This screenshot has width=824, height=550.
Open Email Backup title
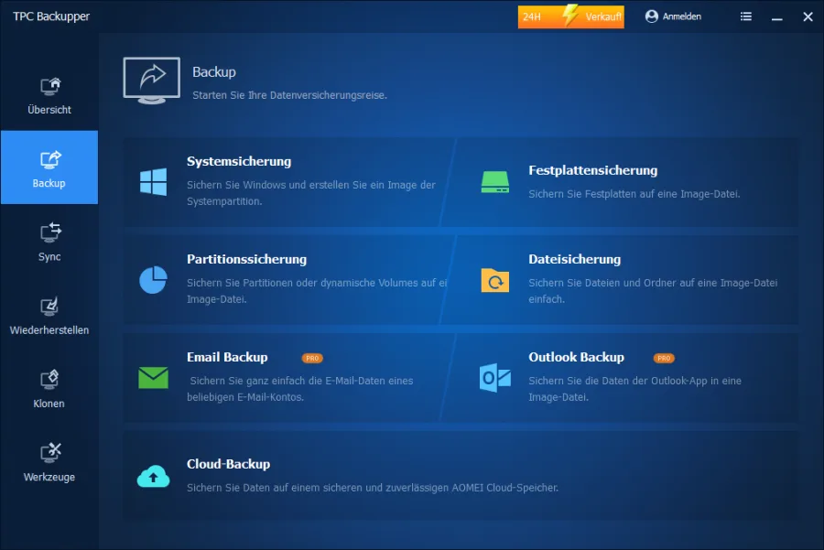coord(227,357)
